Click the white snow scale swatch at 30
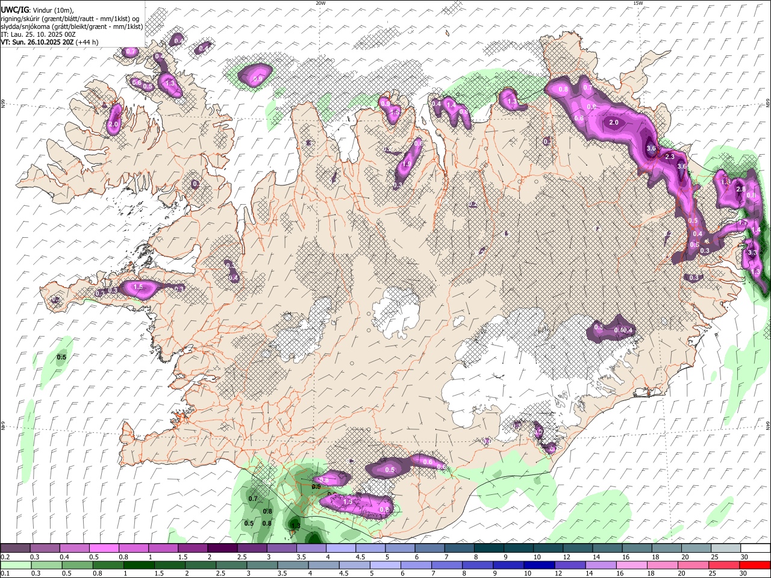The width and height of the screenshot is (771, 578). coord(756,548)
